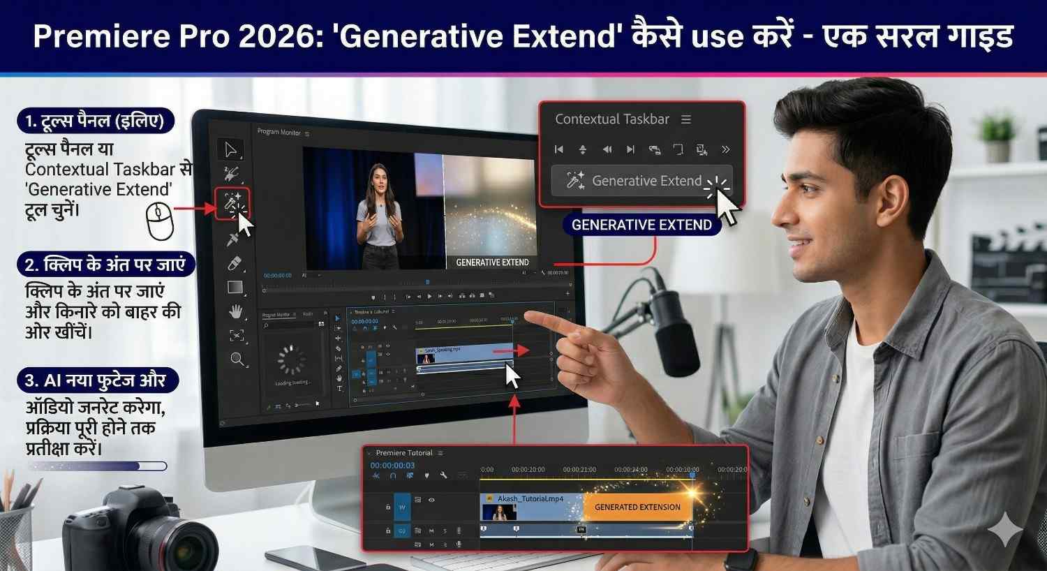Toggle linked selection icon in Premiere Tutorial timeline
Viewport: 1047px width, 571px height.
point(410,475)
